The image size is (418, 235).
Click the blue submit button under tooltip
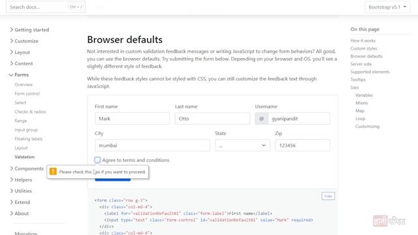pyautogui.click(x=112, y=180)
